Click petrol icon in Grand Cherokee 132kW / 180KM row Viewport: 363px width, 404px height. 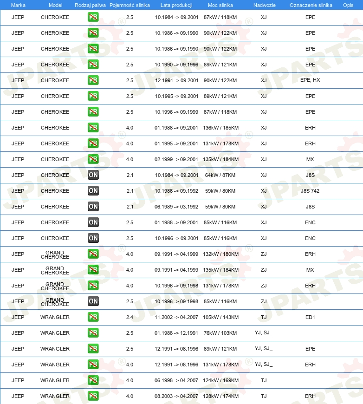(93, 254)
